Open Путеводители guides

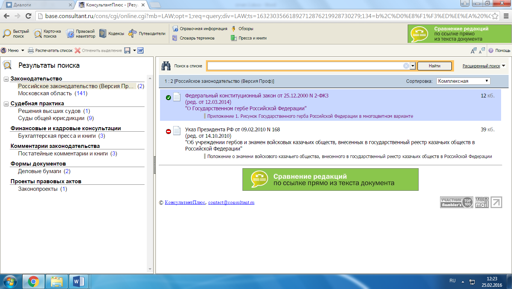[147, 33]
